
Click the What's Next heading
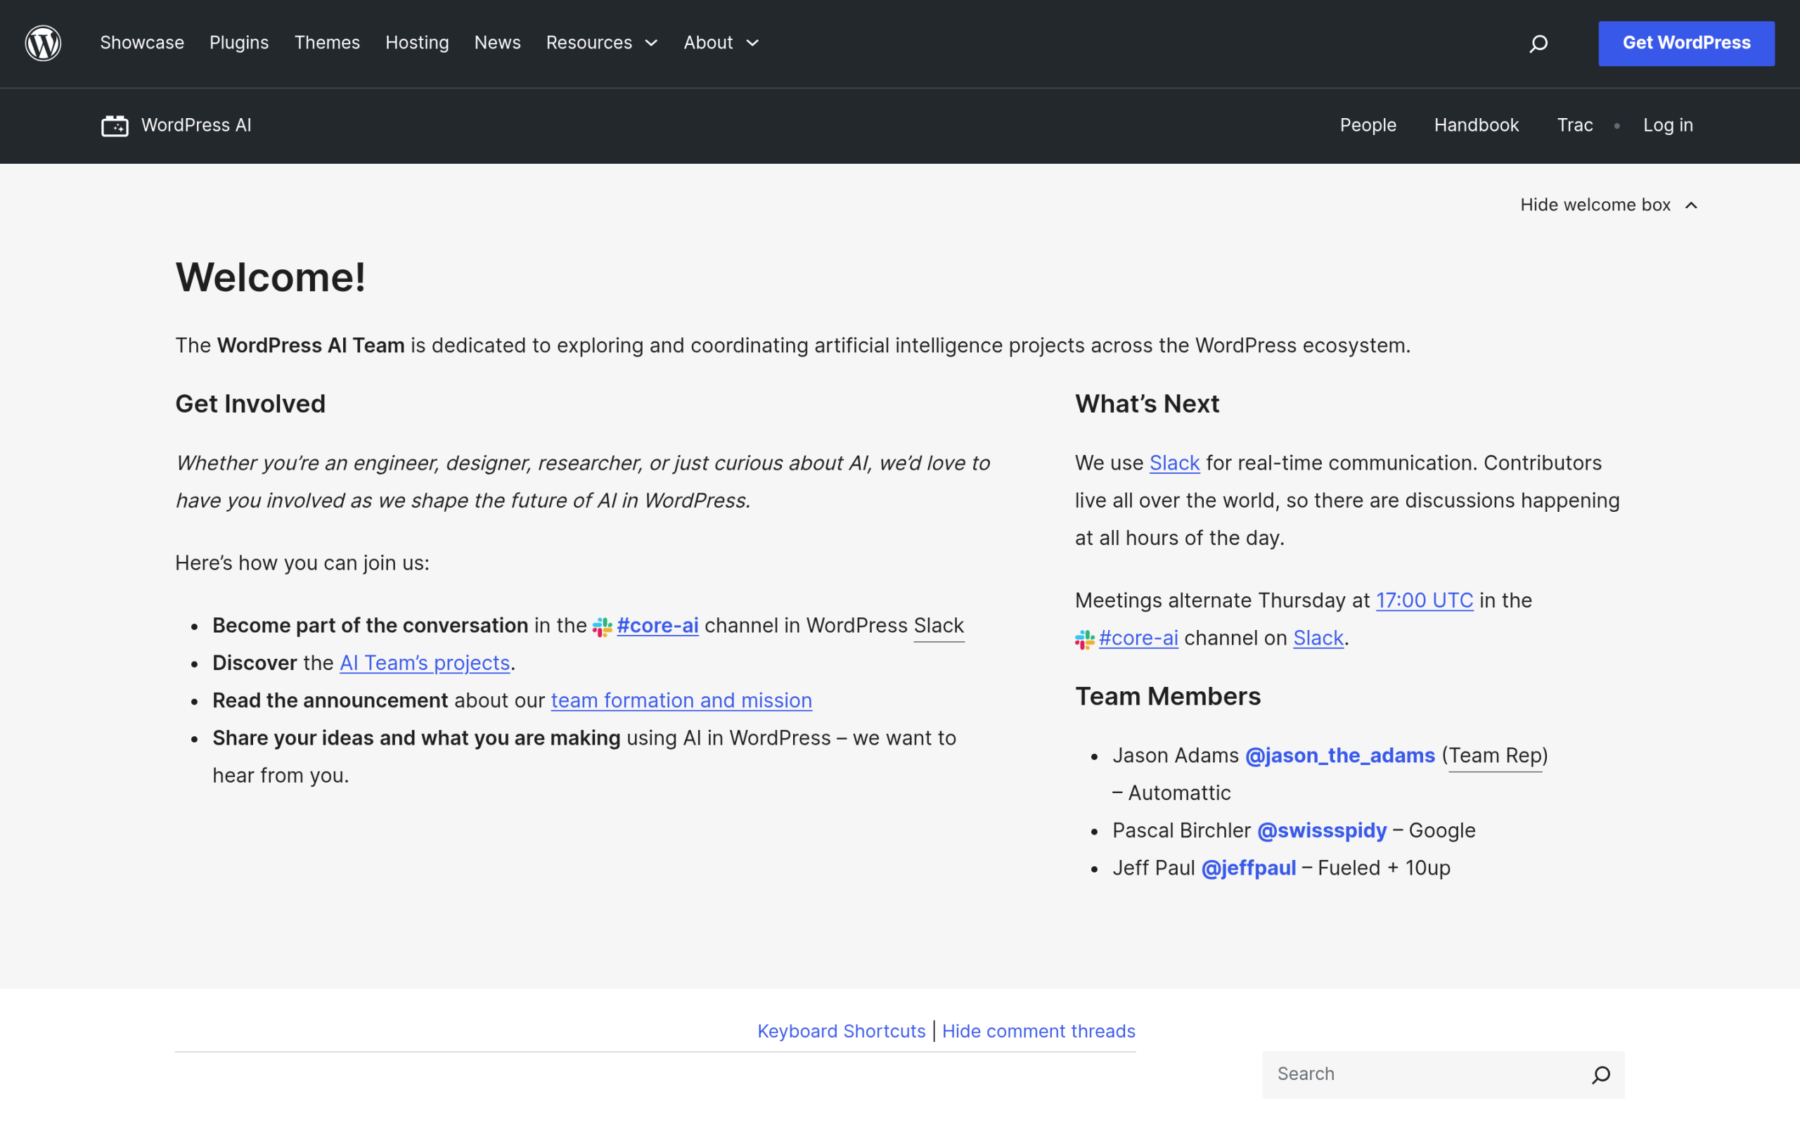[1147, 404]
